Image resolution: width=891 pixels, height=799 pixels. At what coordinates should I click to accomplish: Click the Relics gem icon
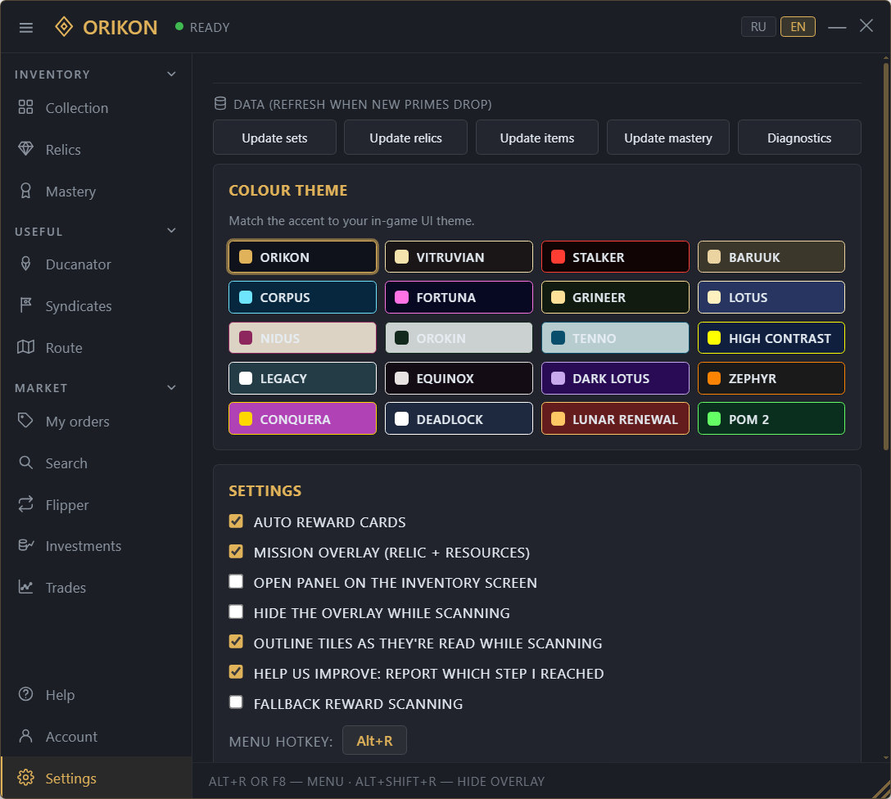(25, 149)
